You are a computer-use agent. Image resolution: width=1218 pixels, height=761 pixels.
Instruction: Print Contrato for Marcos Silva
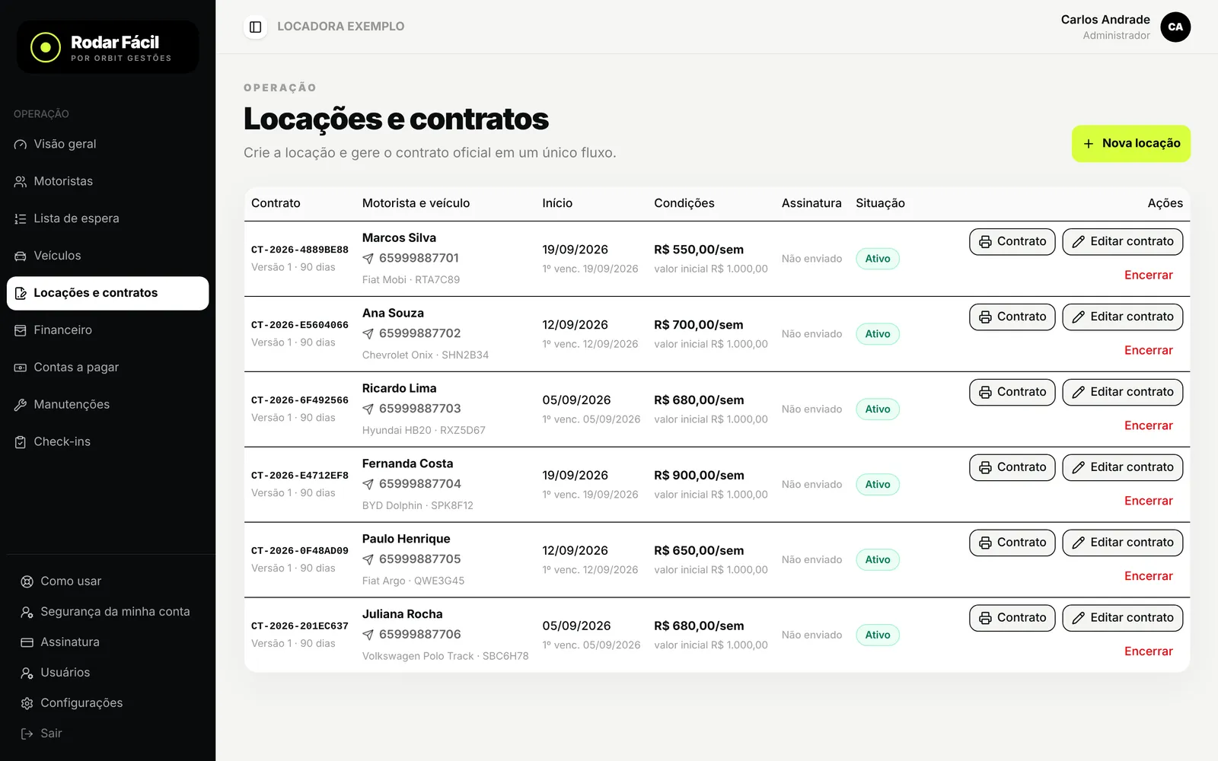[x=1012, y=242]
